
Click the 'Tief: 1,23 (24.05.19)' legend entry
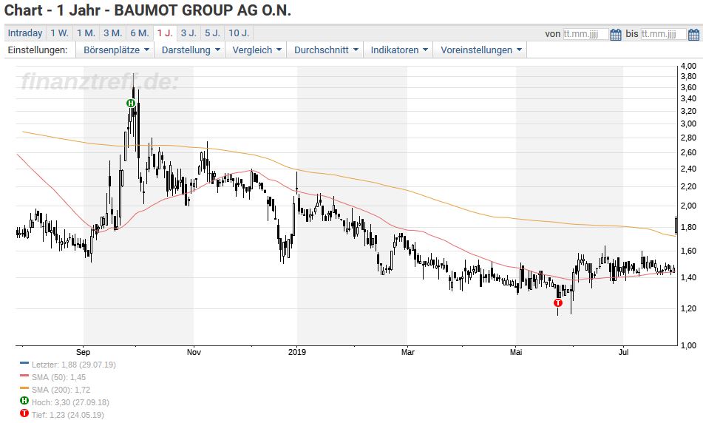(67, 415)
